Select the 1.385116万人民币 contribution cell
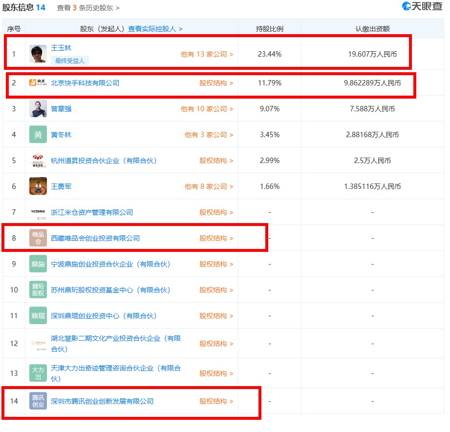This screenshot has height=432, width=450. (372, 186)
